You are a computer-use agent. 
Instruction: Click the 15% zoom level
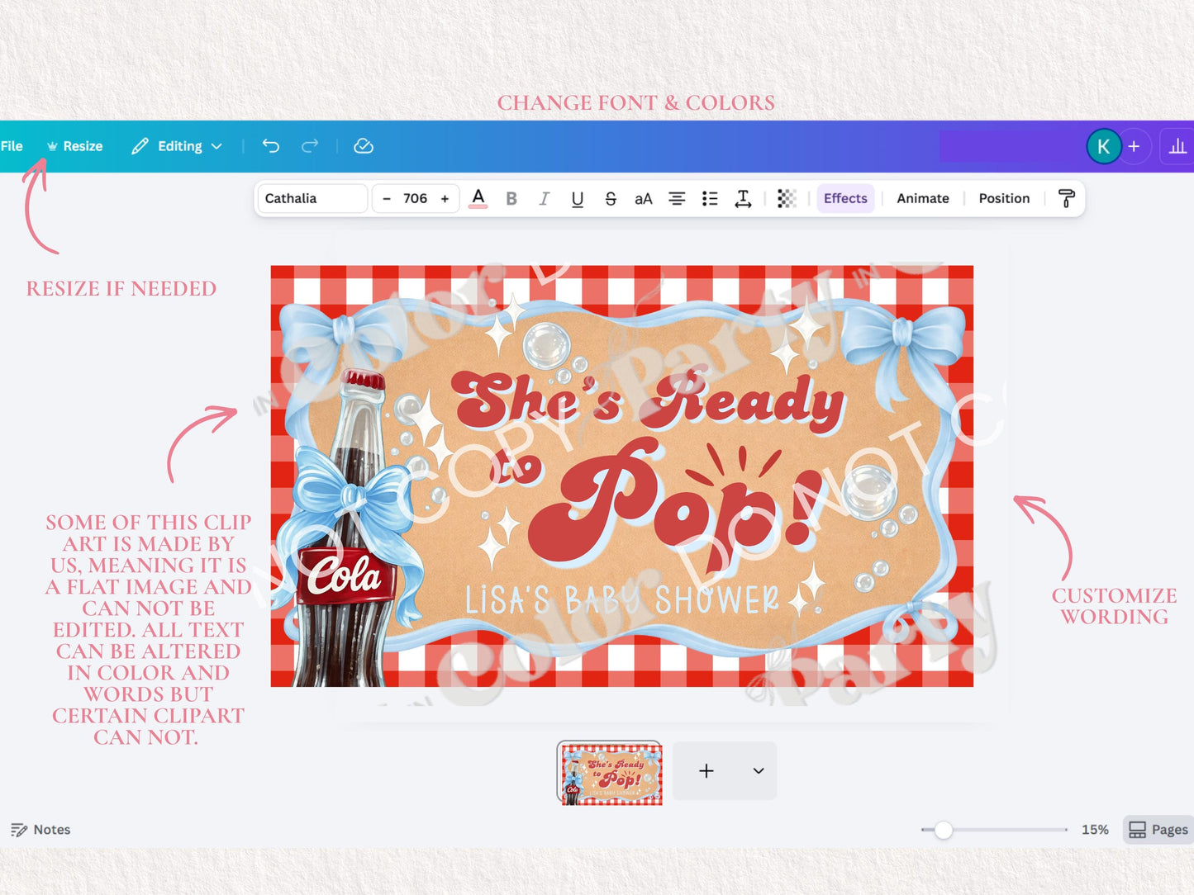click(x=1095, y=830)
